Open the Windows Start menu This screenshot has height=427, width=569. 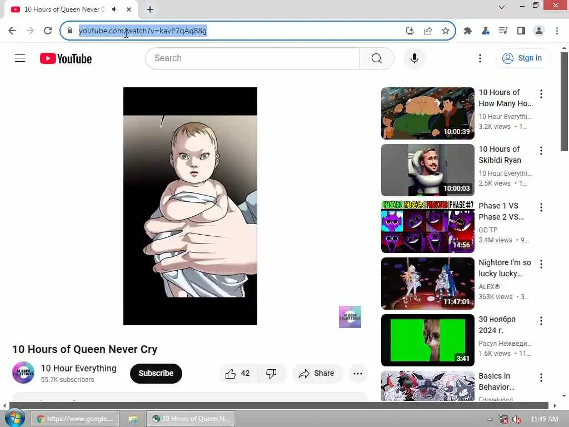point(15,418)
